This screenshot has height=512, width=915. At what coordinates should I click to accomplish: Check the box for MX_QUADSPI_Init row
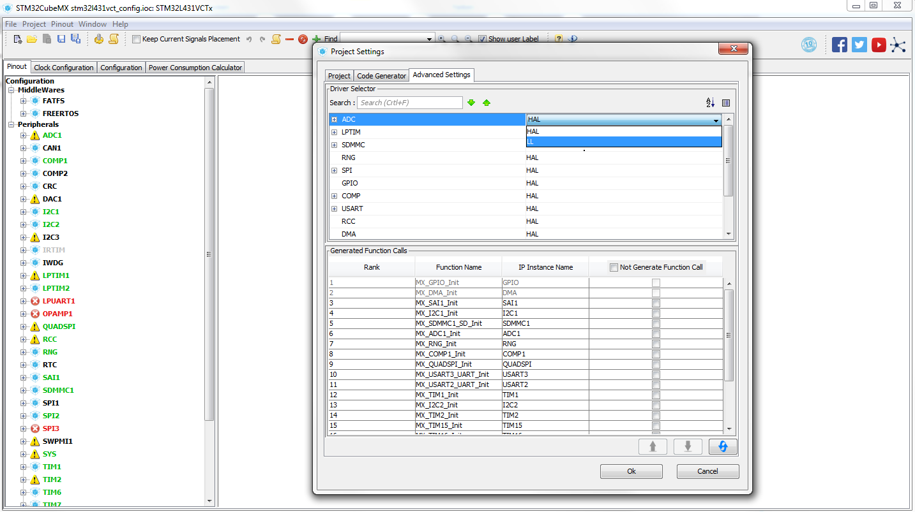656,364
